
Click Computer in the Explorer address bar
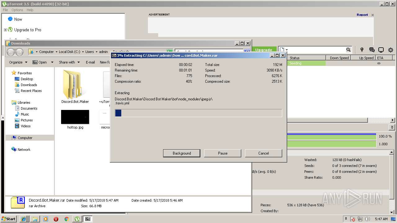46,52
